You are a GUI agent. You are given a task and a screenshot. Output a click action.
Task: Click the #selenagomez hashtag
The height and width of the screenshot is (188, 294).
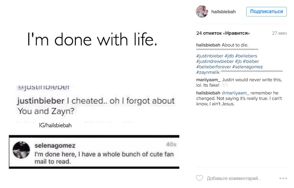click(x=248, y=67)
